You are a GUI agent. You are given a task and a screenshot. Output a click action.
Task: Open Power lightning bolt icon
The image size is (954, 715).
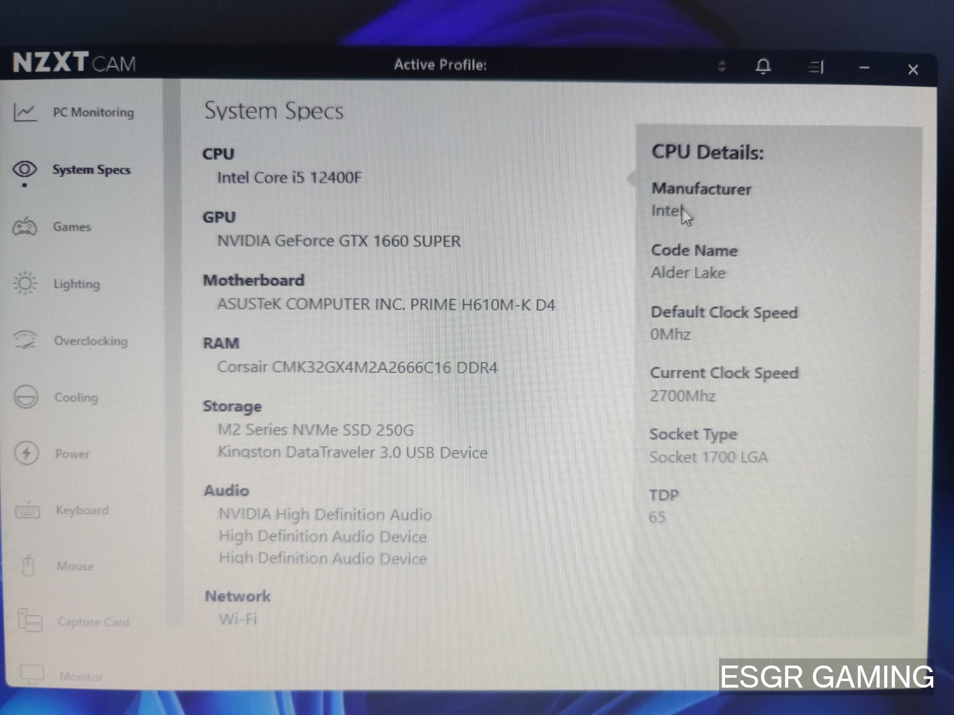[x=26, y=453]
